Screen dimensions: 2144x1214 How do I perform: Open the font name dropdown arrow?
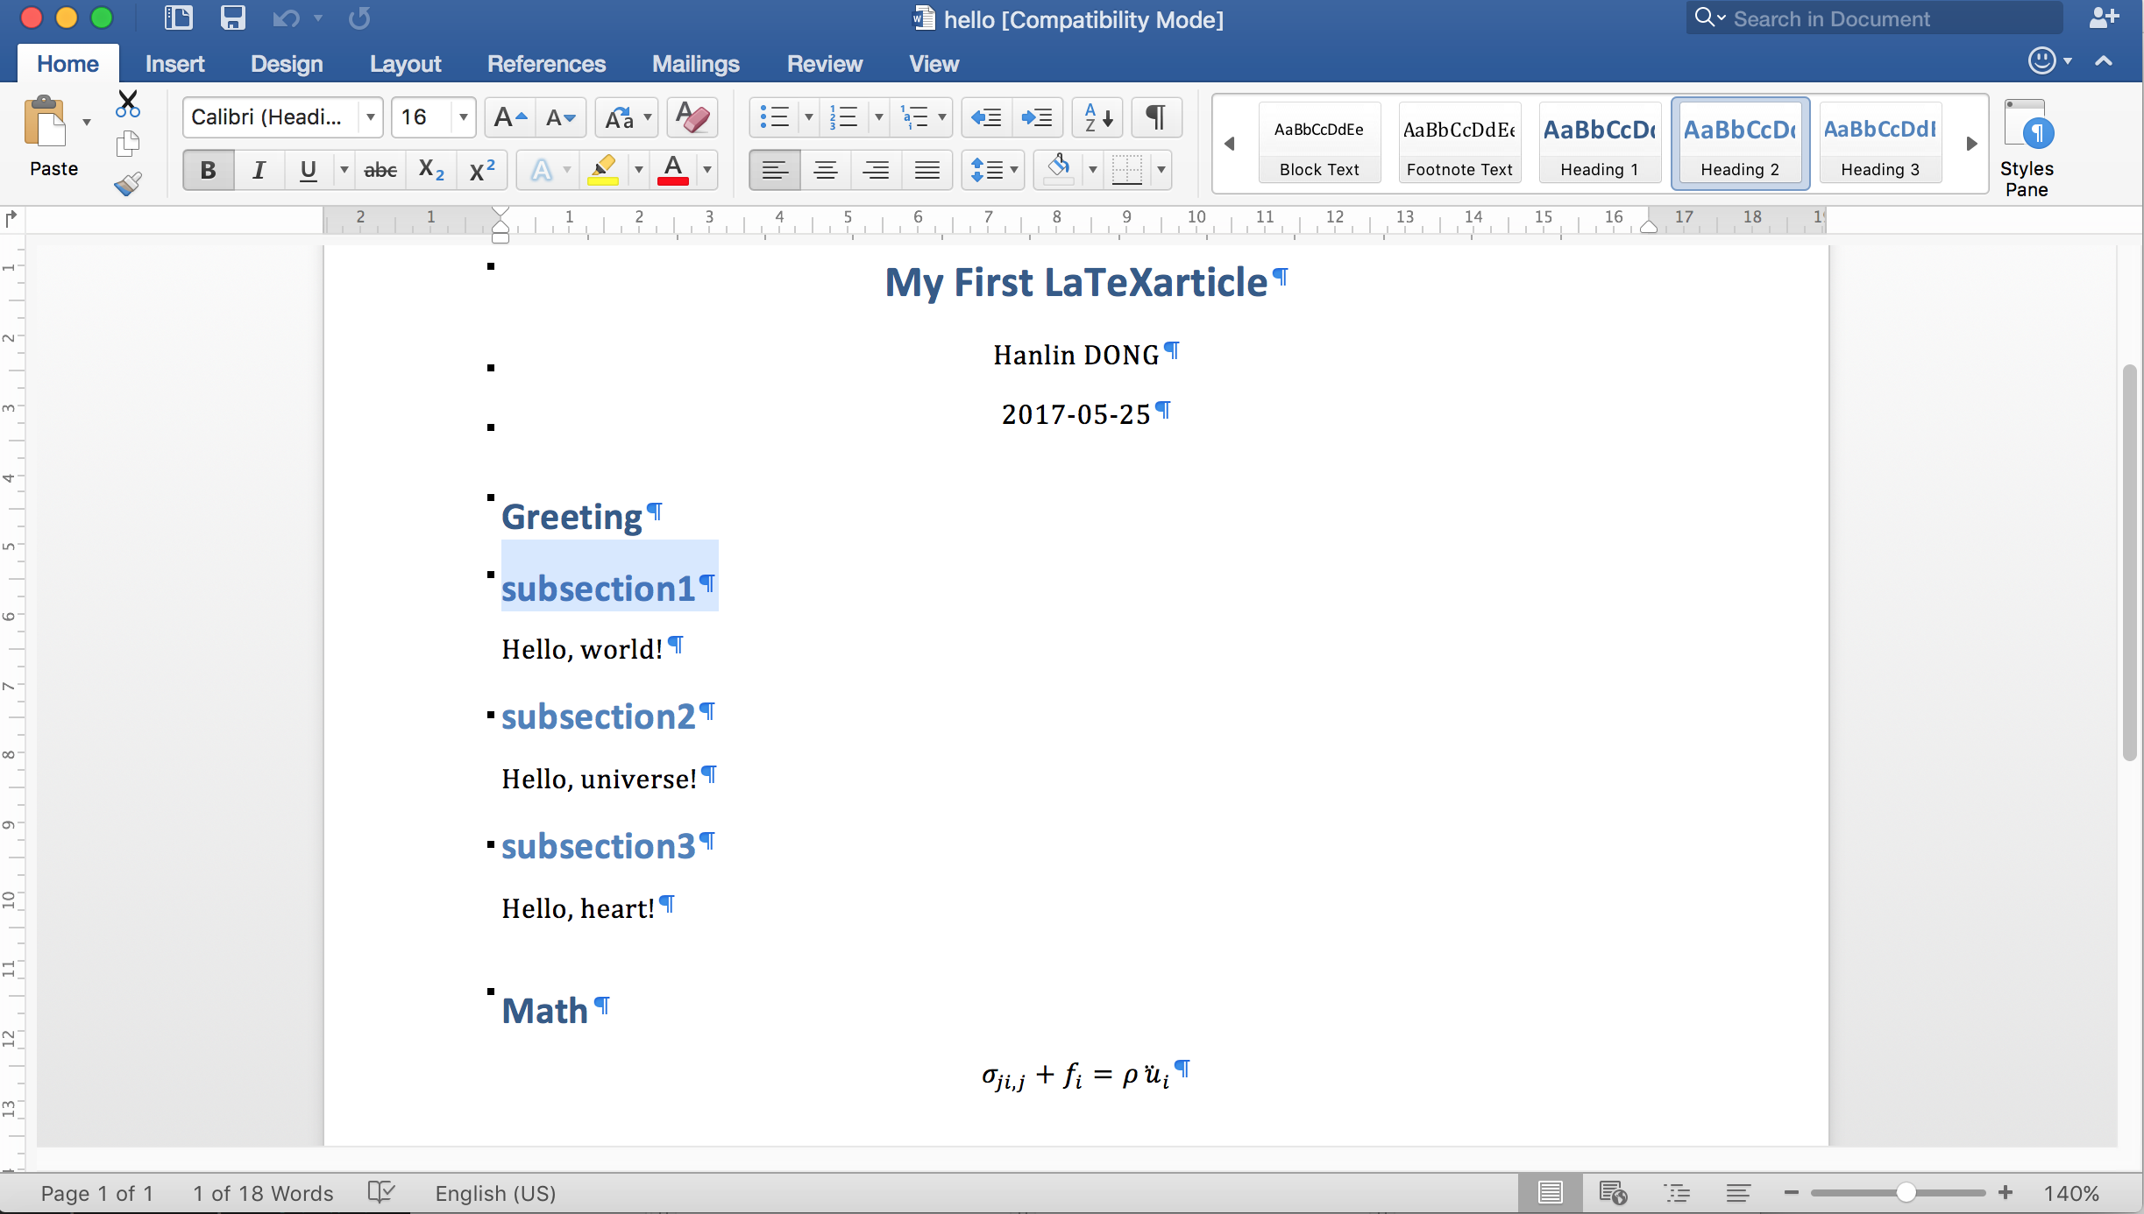coord(371,117)
